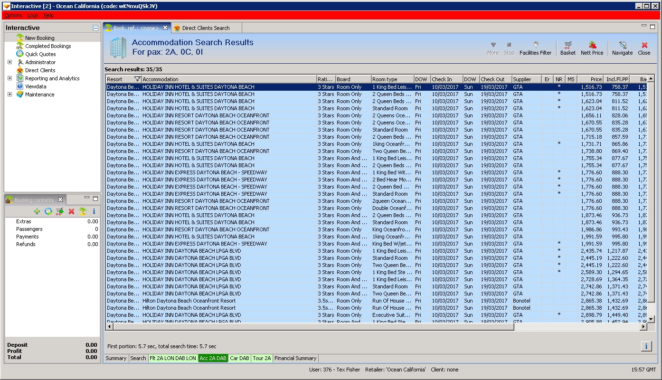Select the Acc 2A DAB tab

tap(213, 358)
